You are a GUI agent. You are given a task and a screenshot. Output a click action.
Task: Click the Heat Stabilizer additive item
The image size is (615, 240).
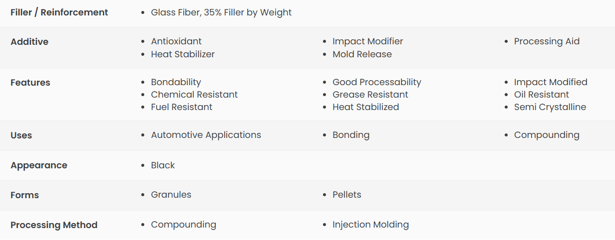pos(183,54)
